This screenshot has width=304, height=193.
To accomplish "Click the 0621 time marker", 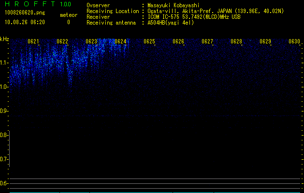I will (33, 41).
